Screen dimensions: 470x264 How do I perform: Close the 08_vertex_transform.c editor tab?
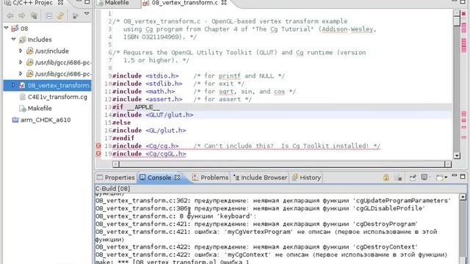click(224, 3)
